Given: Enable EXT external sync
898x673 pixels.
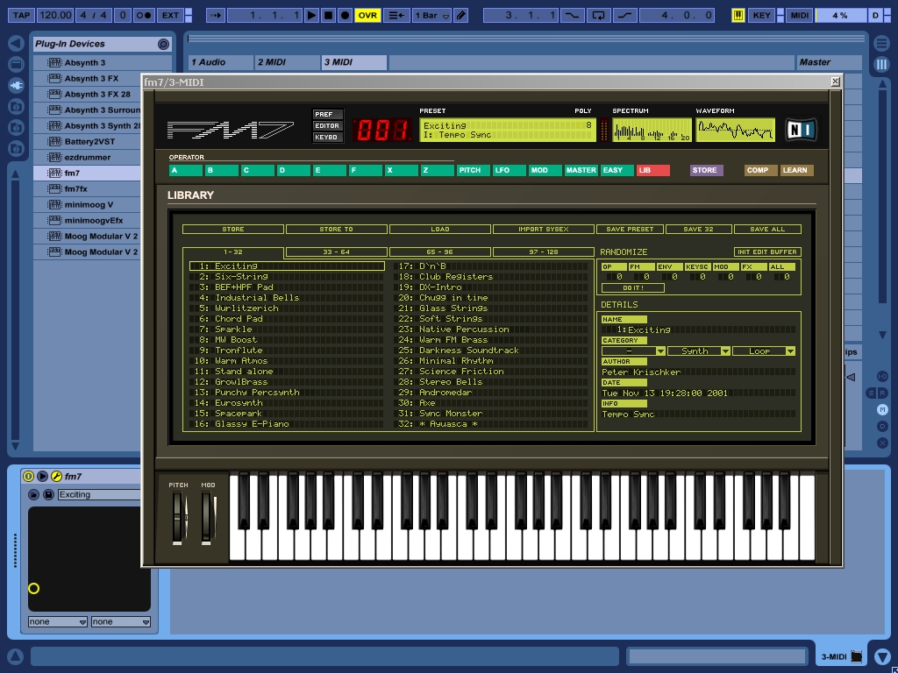Looking at the screenshot, I should click(170, 16).
